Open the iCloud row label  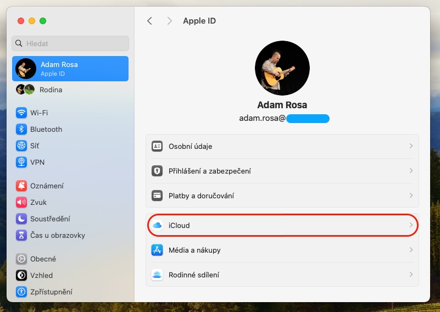click(x=179, y=225)
